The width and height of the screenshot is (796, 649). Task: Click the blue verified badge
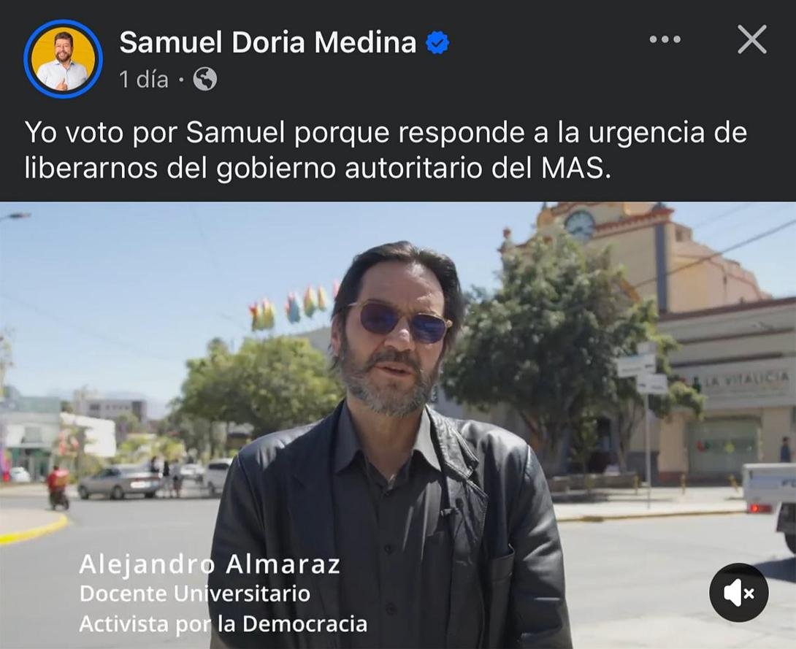click(x=437, y=42)
